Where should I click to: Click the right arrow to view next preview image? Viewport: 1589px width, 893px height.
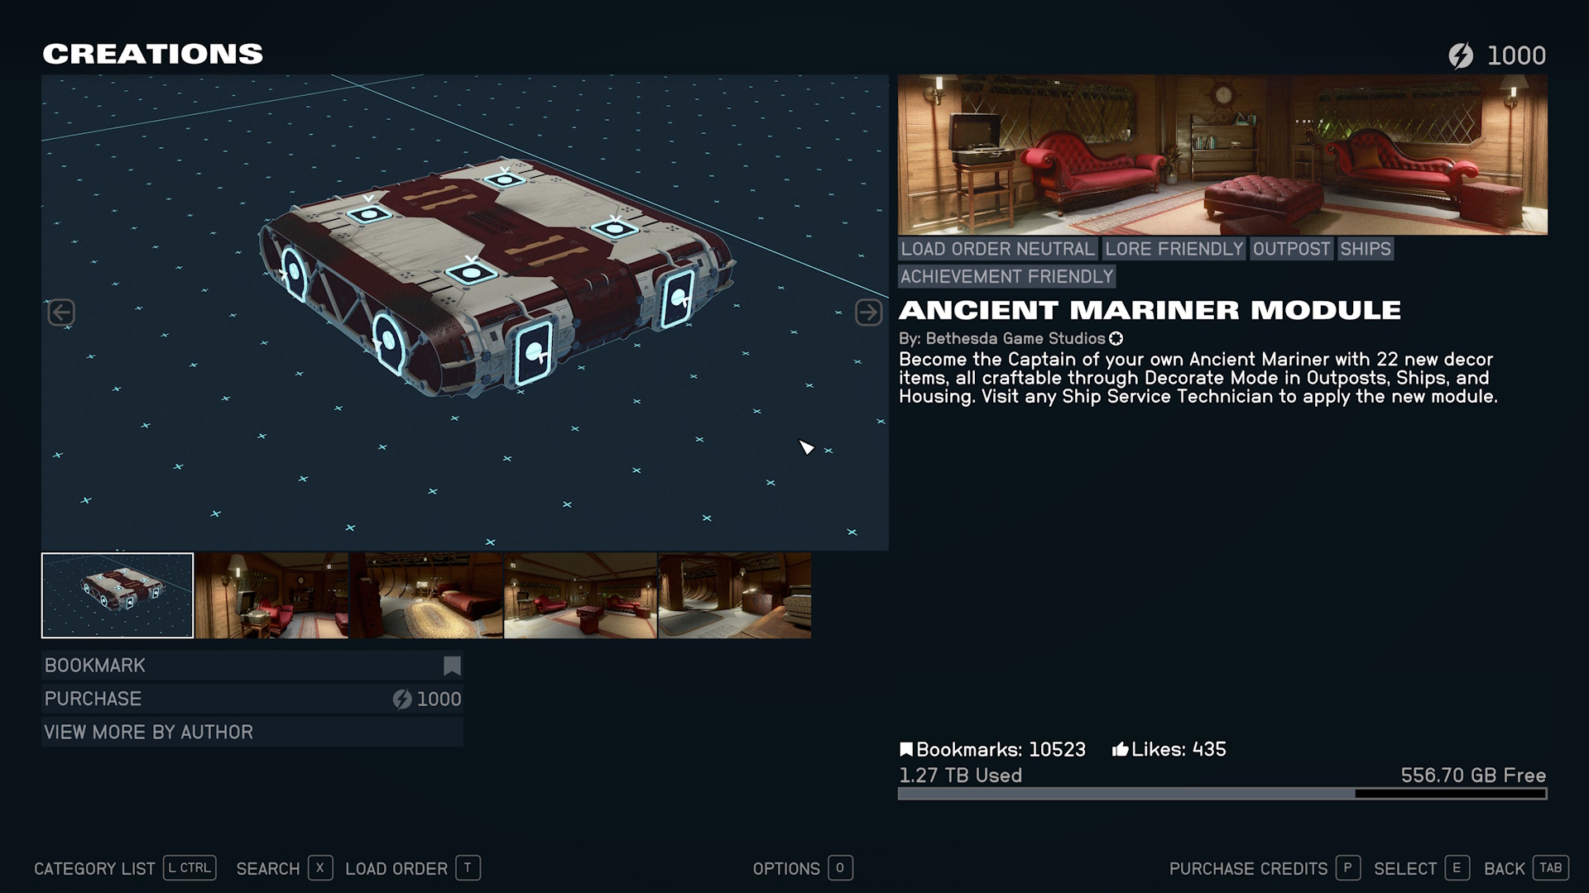(x=868, y=312)
